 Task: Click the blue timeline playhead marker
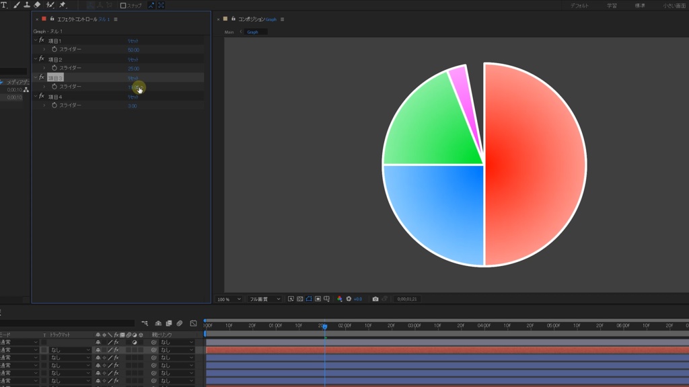click(x=325, y=327)
